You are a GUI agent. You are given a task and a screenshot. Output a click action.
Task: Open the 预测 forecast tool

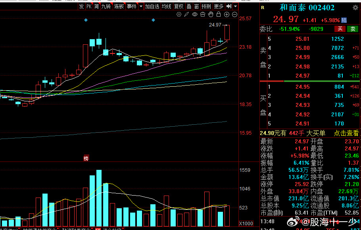[x=206, y=6]
